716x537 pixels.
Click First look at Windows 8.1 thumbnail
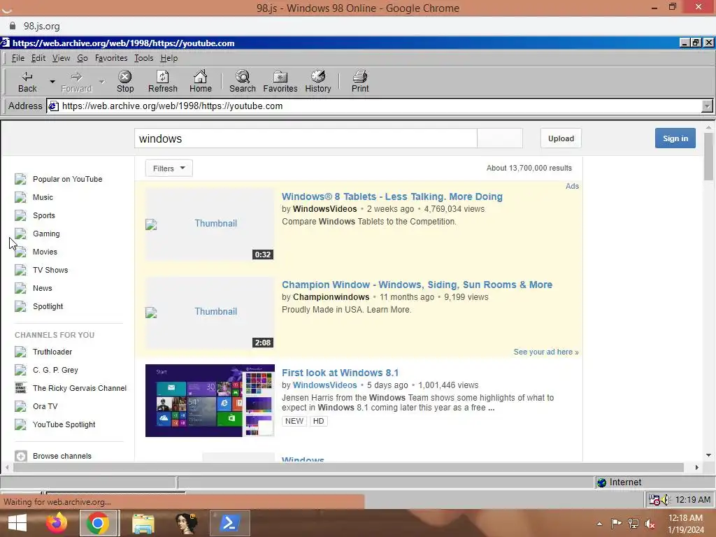(x=210, y=401)
